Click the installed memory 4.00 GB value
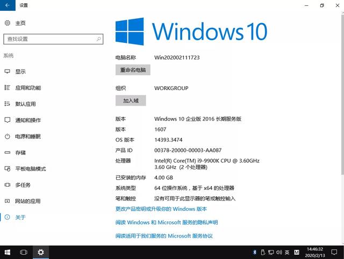 pyautogui.click(x=163, y=177)
